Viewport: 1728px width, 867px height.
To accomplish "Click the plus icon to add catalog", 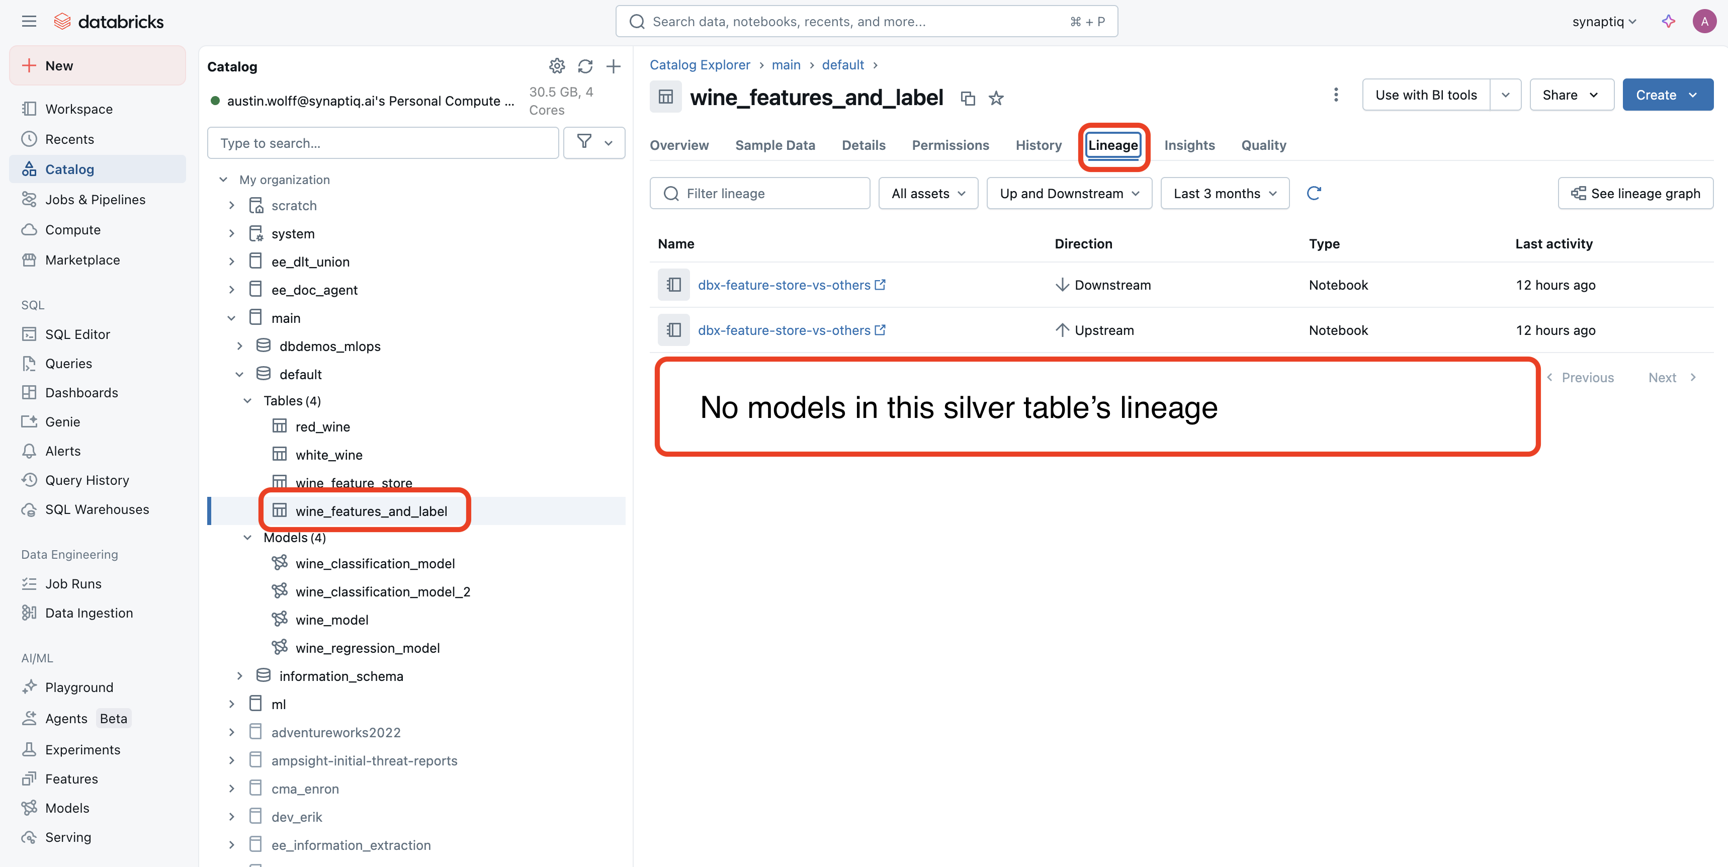I will 613,66.
